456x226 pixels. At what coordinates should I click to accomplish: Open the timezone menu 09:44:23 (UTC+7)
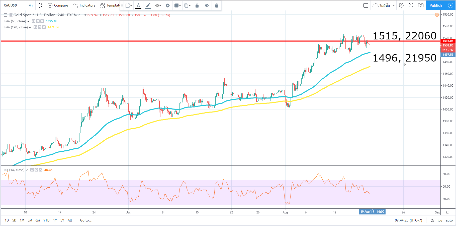pos(408,220)
